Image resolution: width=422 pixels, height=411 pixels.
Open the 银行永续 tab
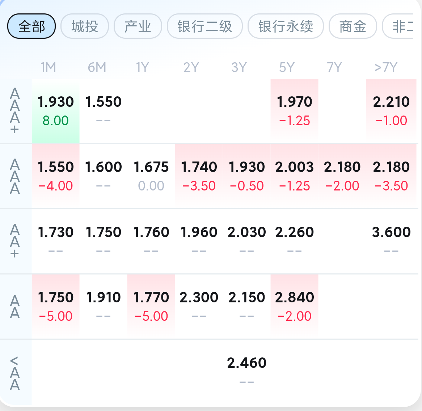tap(286, 26)
